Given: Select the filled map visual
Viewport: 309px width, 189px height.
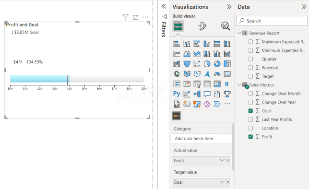Looking at the screenshot, I should [x=187, y=74].
